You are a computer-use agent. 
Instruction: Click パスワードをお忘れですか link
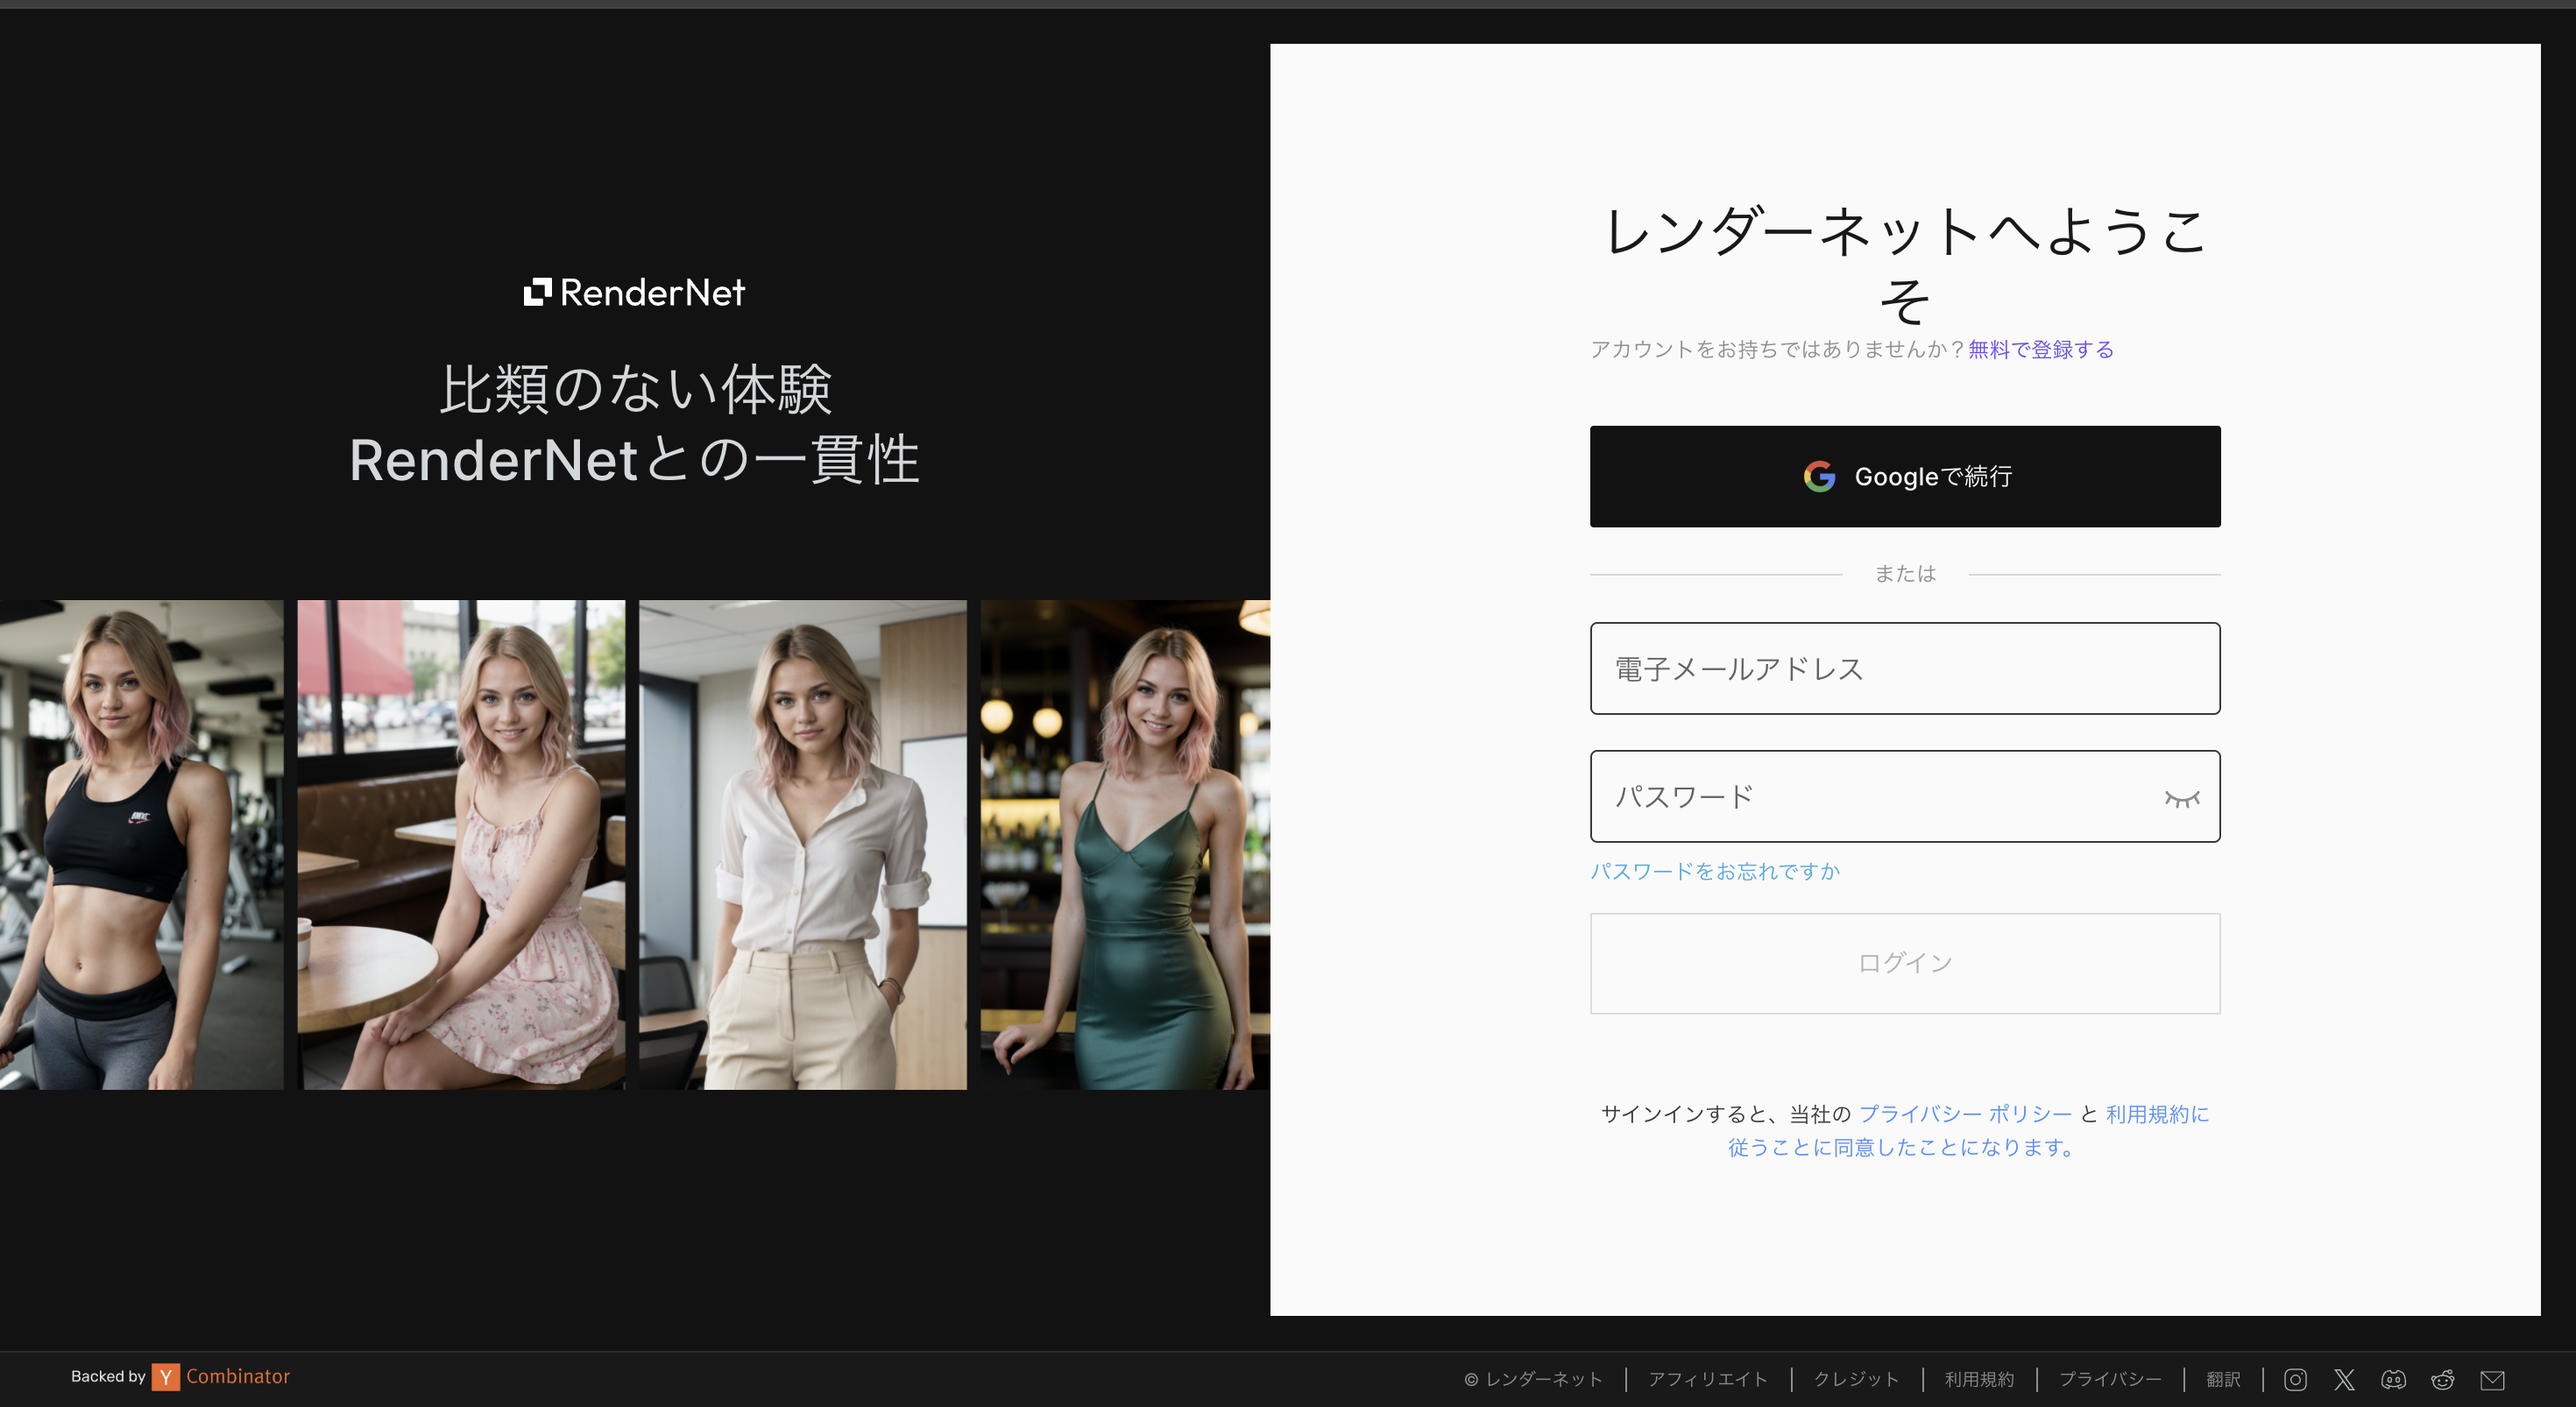pos(1715,871)
